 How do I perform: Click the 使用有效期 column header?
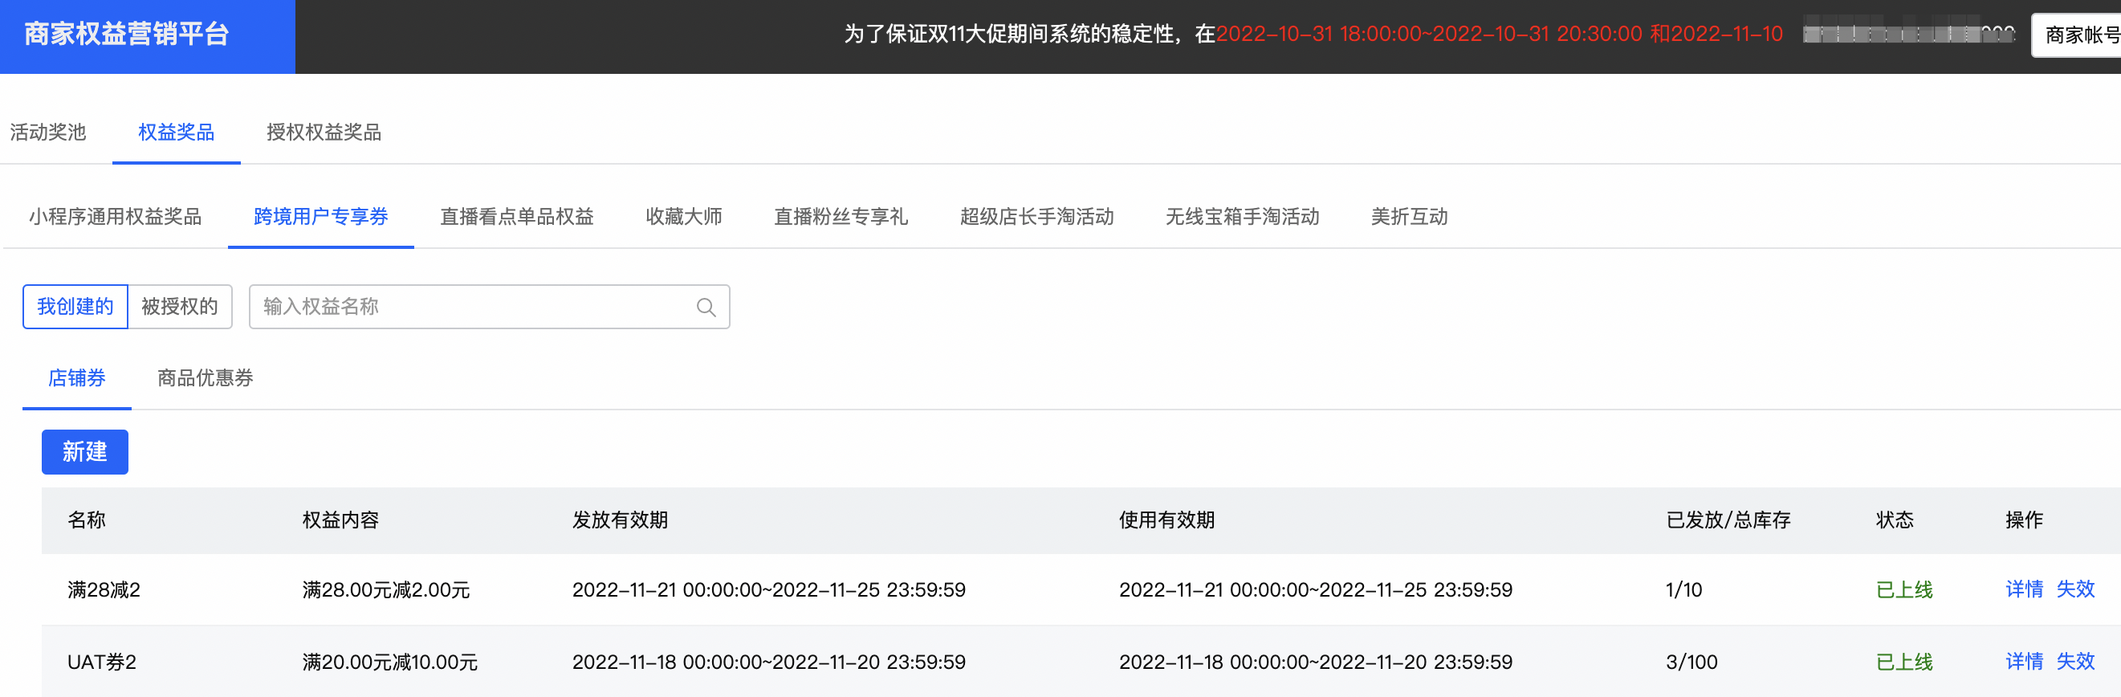click(x=1166, y=520)
